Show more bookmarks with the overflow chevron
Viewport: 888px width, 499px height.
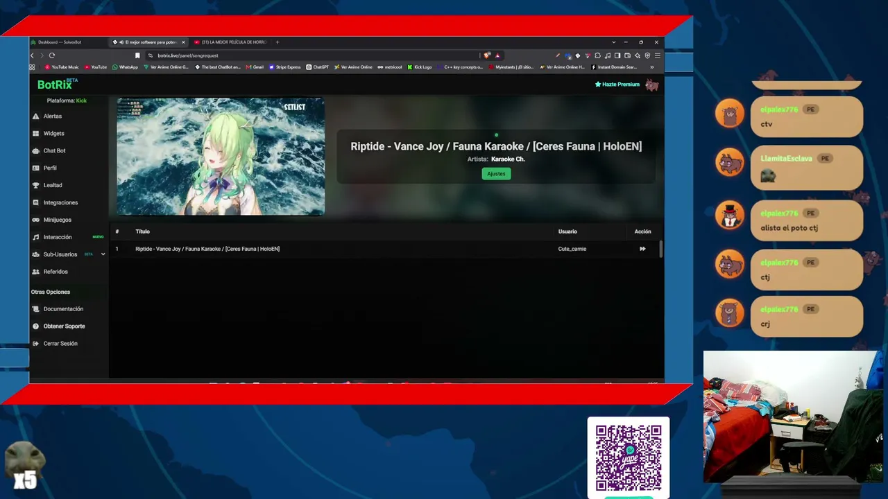tap(651, 67)
